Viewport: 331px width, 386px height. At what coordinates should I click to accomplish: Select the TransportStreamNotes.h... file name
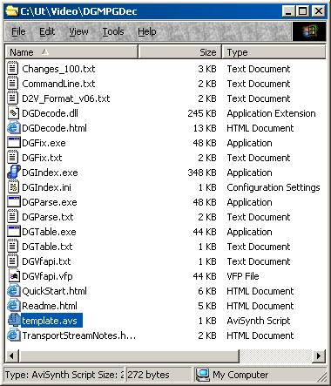79,335
